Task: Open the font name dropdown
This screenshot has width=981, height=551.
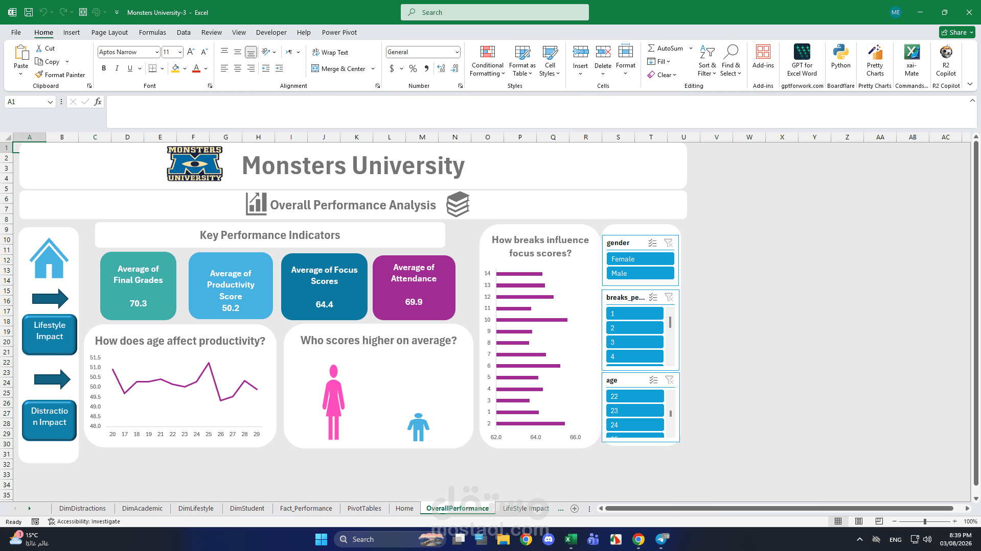Action: (157, 52)
